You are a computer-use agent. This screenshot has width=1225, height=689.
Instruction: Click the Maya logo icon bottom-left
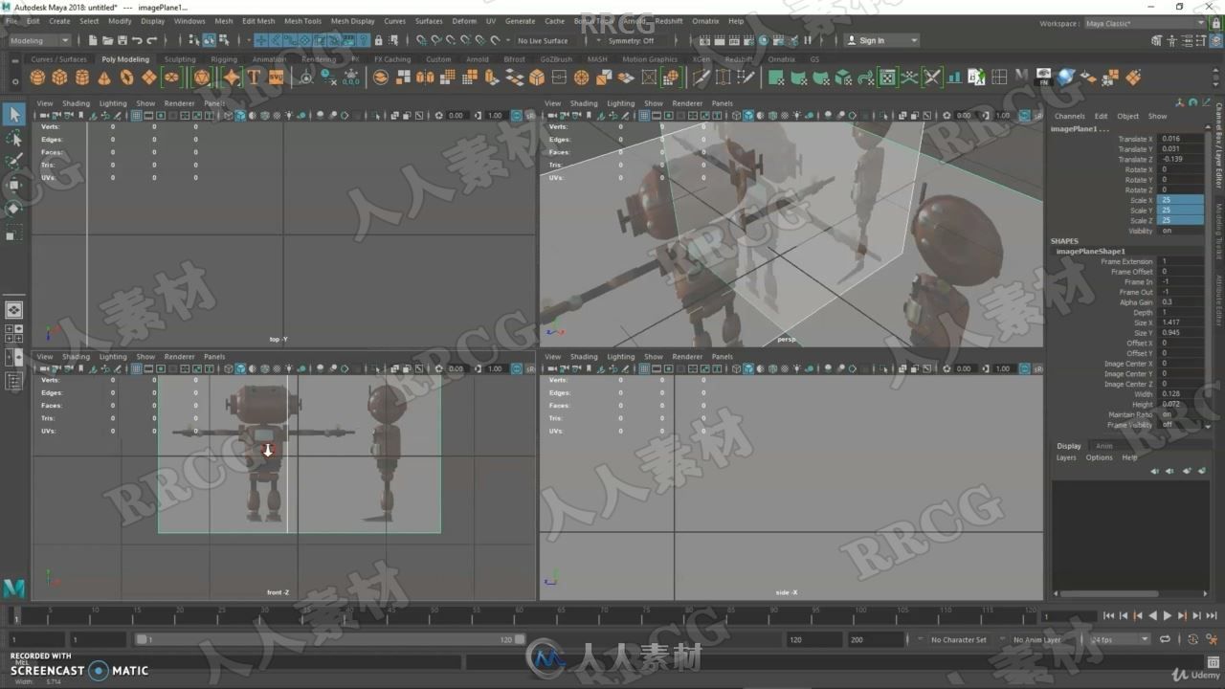13,588
